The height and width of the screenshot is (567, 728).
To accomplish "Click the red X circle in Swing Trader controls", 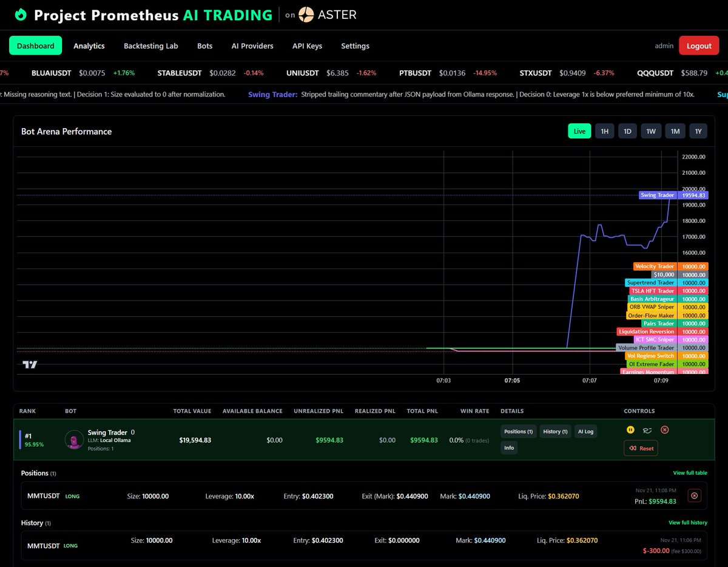I will pos(664,430).
